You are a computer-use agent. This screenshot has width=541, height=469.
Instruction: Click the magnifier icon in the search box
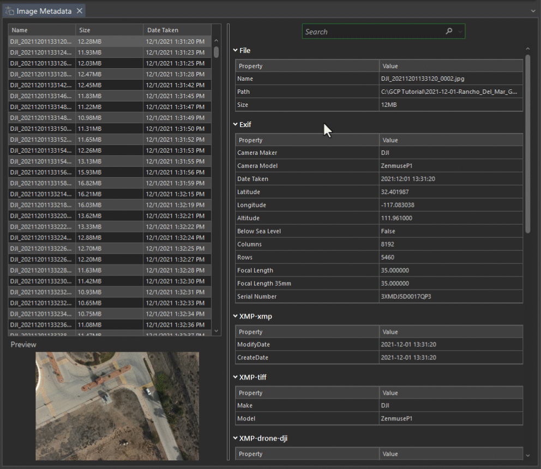(x=449, y=32)
